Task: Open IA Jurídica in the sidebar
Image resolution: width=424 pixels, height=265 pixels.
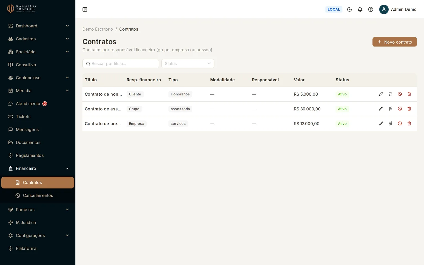Action: (38, 223)
